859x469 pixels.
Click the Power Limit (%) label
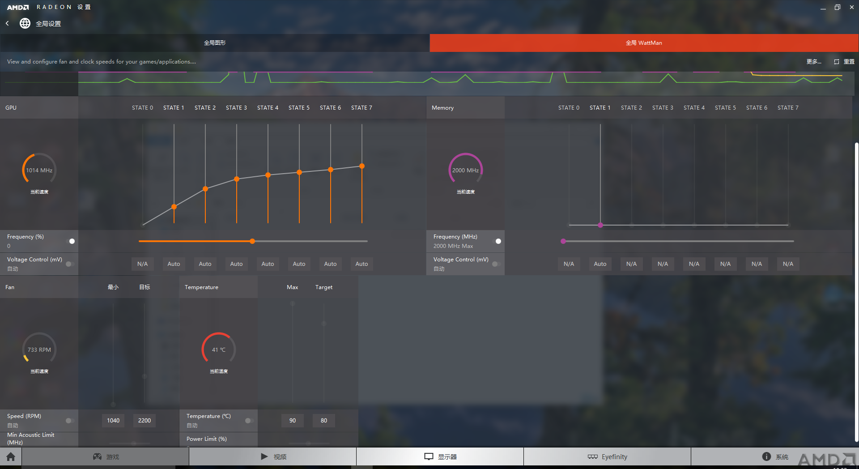pos(207,439)
